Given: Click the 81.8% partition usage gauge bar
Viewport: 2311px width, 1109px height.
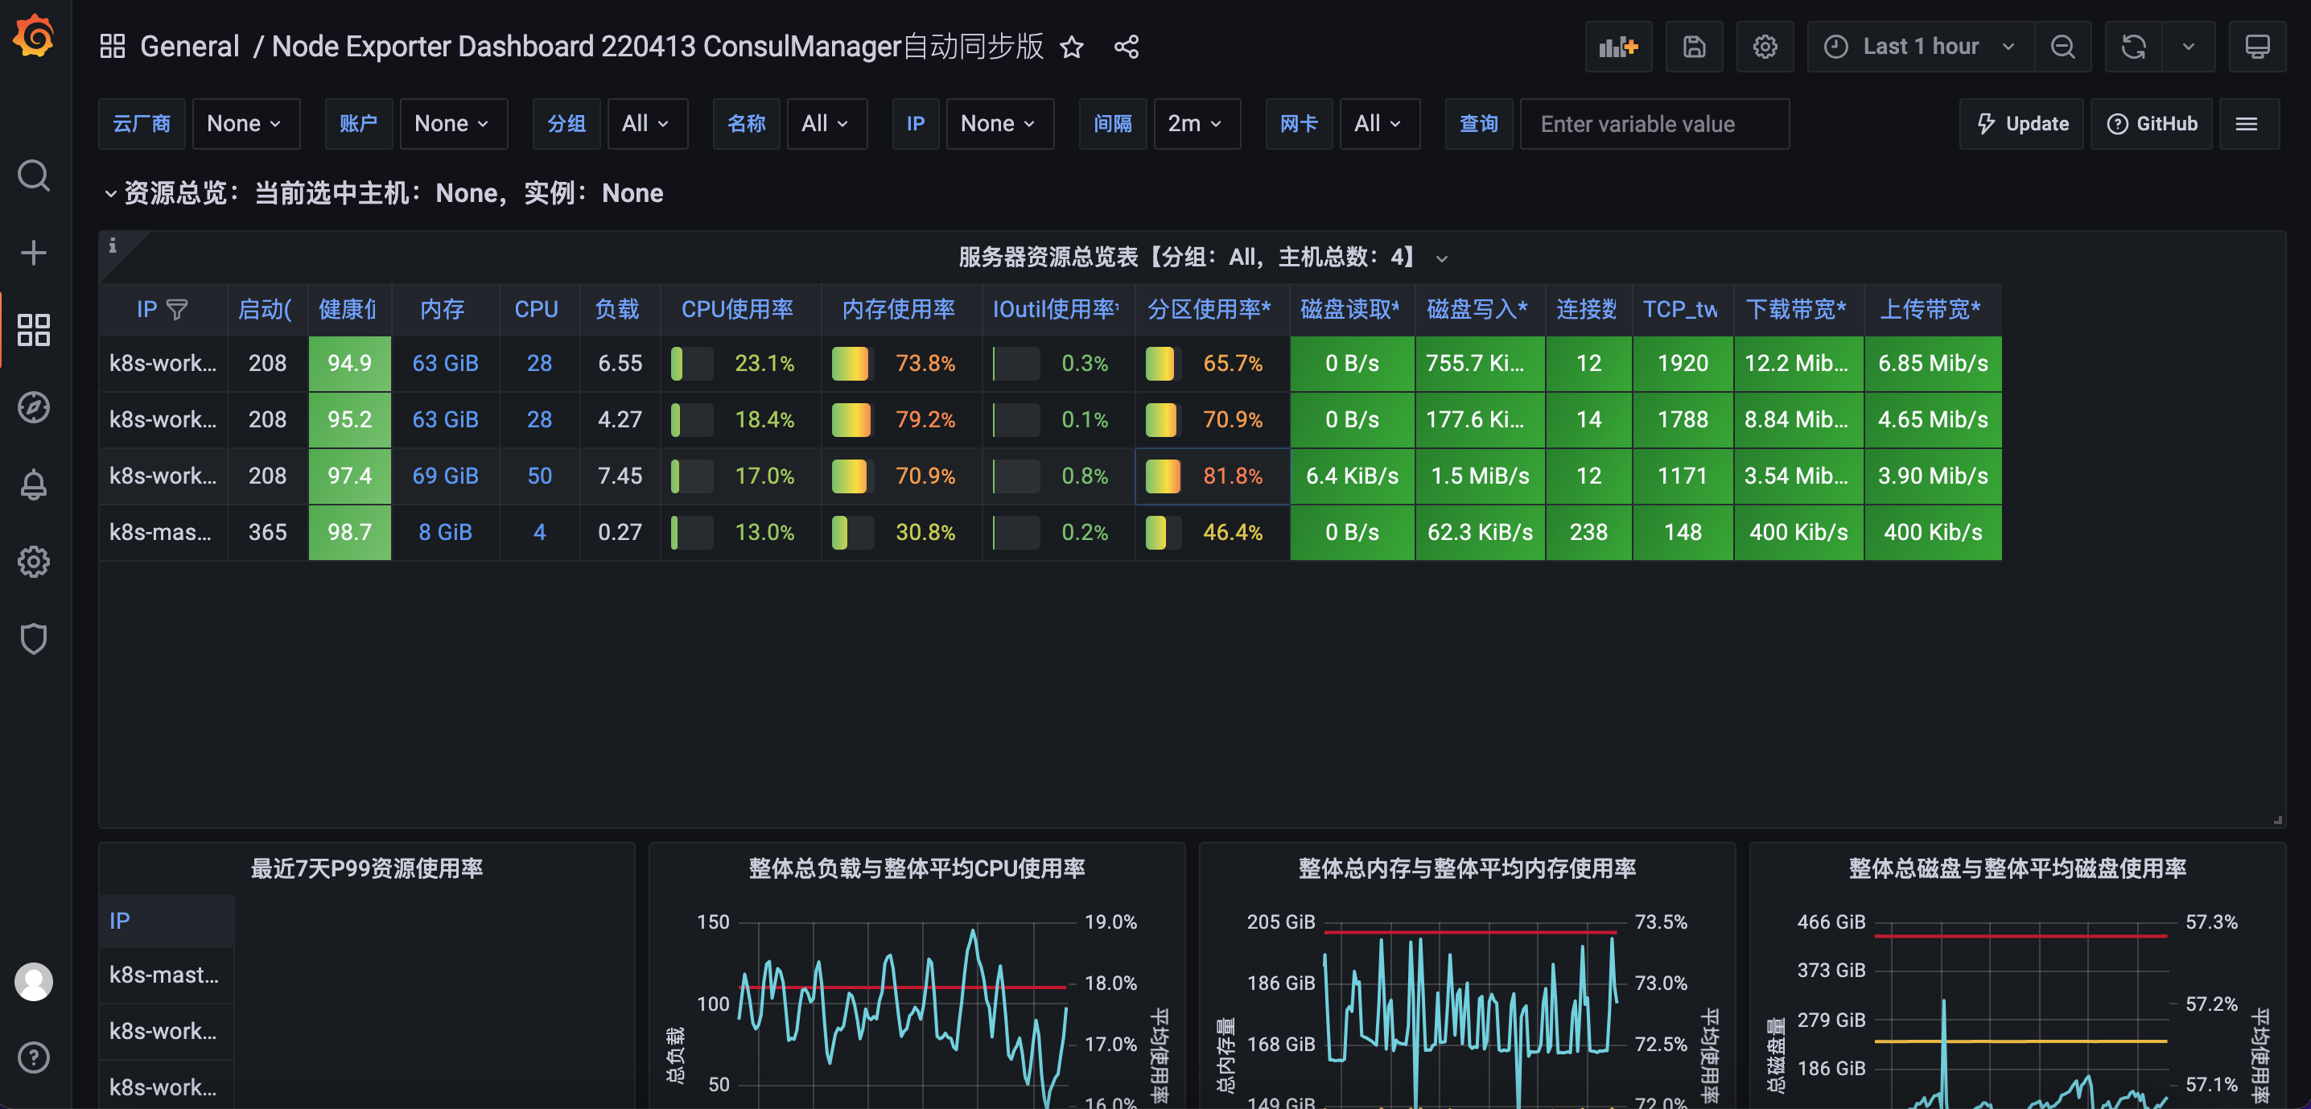Looking at the screenshot, I should tap(1163, 476).
